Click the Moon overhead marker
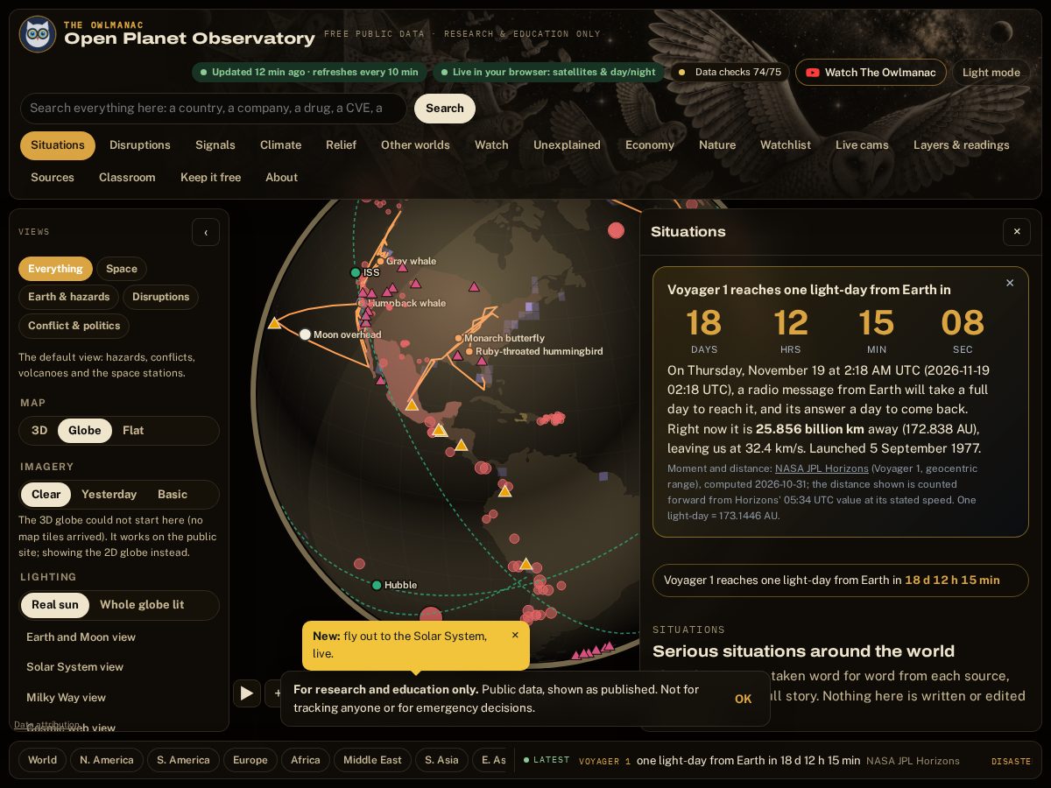 [x=305, y=334]
